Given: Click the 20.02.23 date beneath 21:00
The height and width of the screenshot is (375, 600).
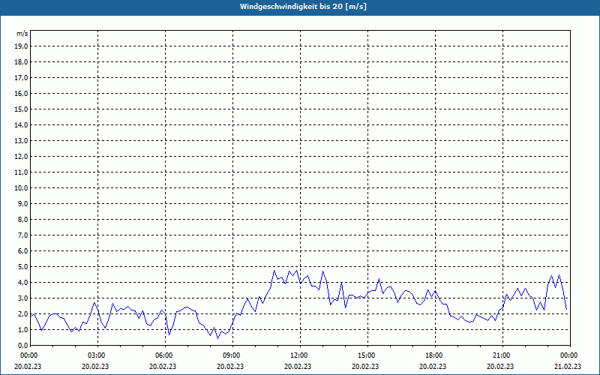Looking at the screenshot, I should (x=500, y=366).
